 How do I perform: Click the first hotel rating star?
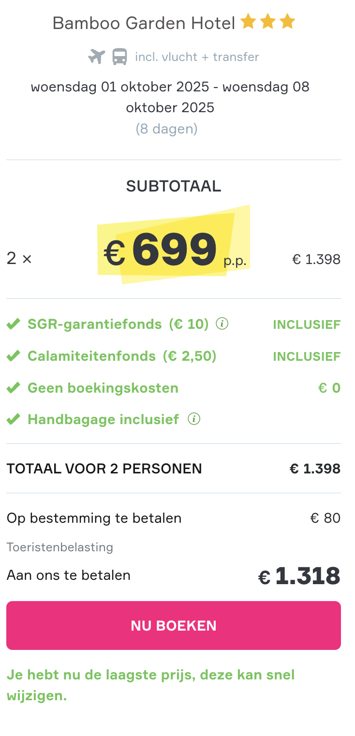pos(248,22)
